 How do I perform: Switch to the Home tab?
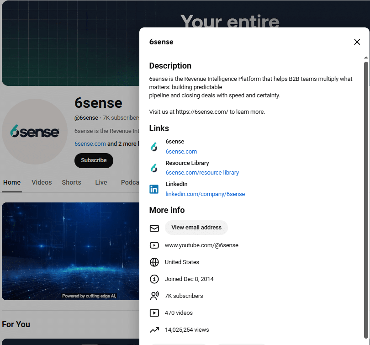12,182
